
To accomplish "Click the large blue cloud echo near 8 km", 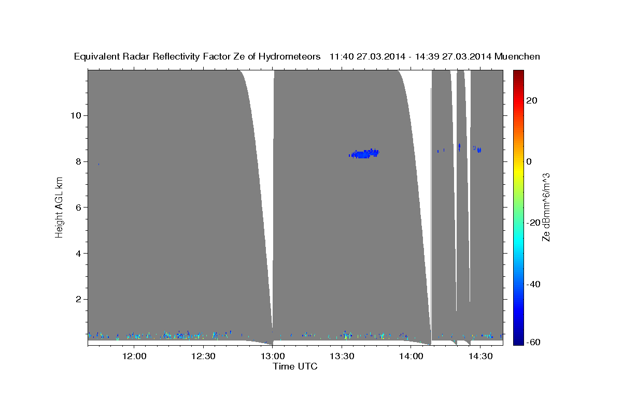I will pos(364,153).
